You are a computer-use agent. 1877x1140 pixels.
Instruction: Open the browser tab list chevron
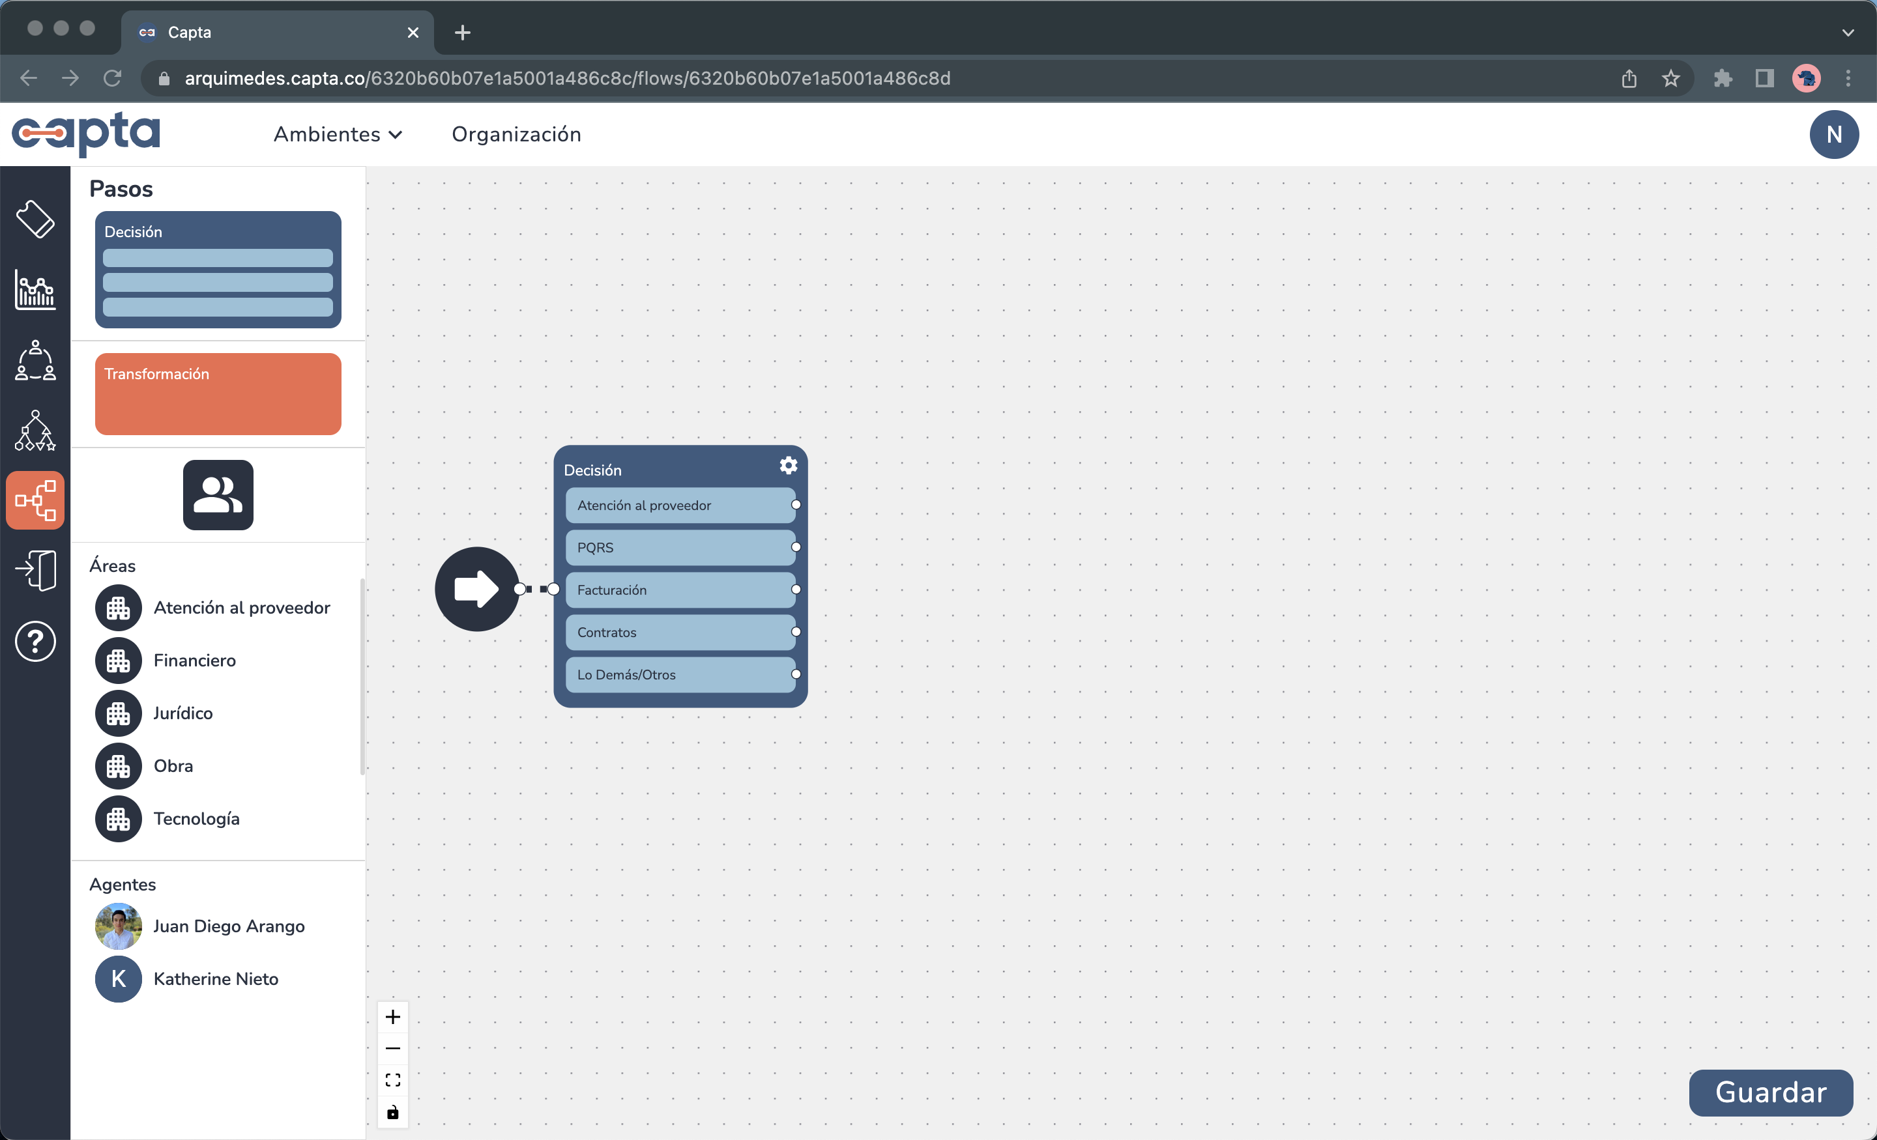[x=1848, y=32]
